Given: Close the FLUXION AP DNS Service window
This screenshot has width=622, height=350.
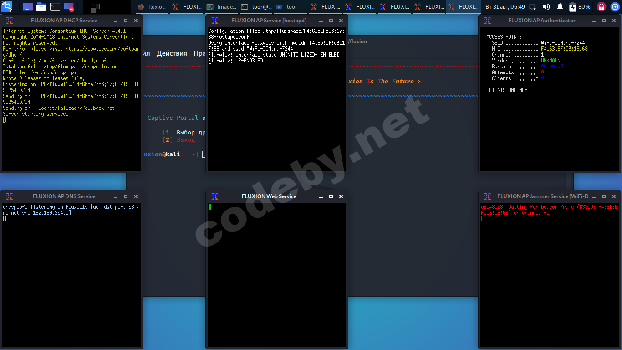Looking at the screenshot, I should pos(136,196).
